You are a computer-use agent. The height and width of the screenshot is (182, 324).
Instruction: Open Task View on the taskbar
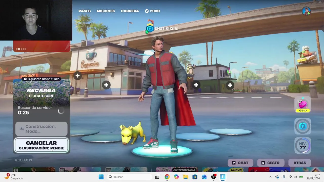coord(157,177)
